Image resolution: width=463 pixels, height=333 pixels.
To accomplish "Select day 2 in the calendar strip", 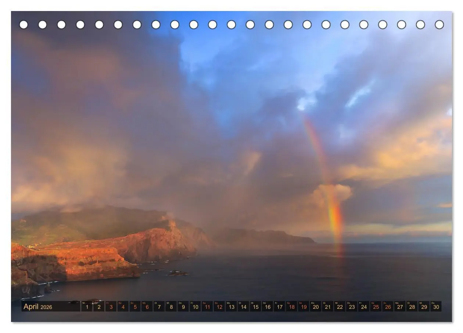I will [x=99, y=306].
